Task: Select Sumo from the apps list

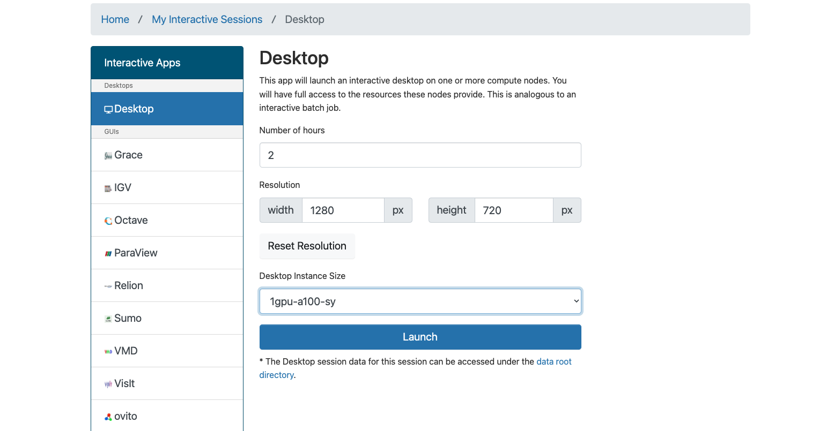Action: click(x=167, y=318)
